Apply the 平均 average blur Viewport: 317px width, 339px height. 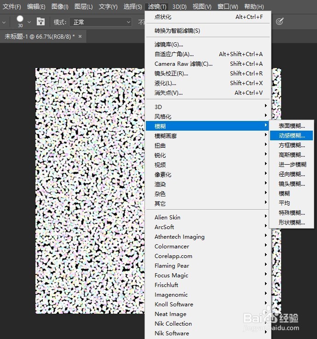(292, 203)
